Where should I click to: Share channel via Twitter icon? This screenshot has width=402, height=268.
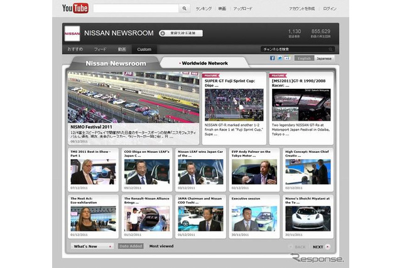coord(280,59)
